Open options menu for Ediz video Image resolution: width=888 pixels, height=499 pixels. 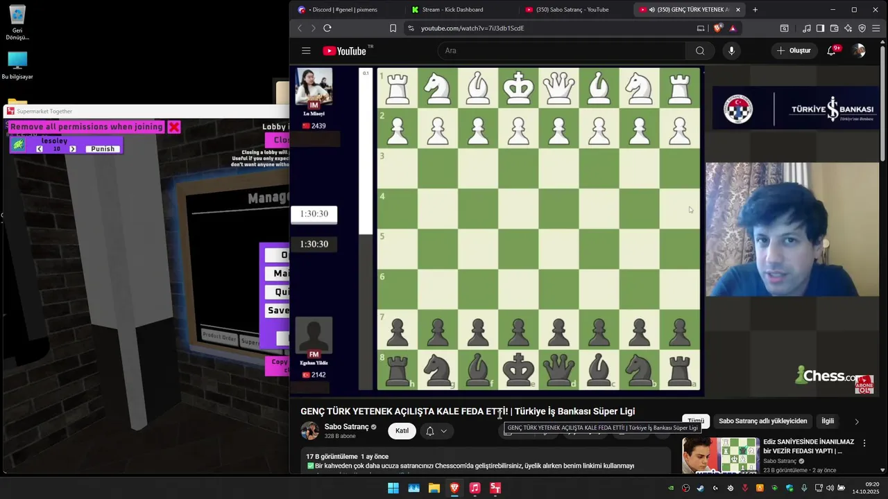864,443
